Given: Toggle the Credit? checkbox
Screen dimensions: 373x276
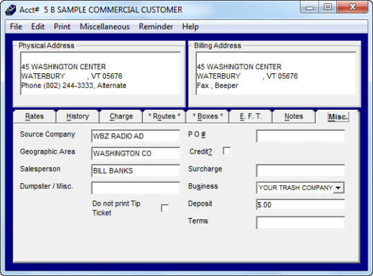Looking at the screenshot, I should 227,151.
